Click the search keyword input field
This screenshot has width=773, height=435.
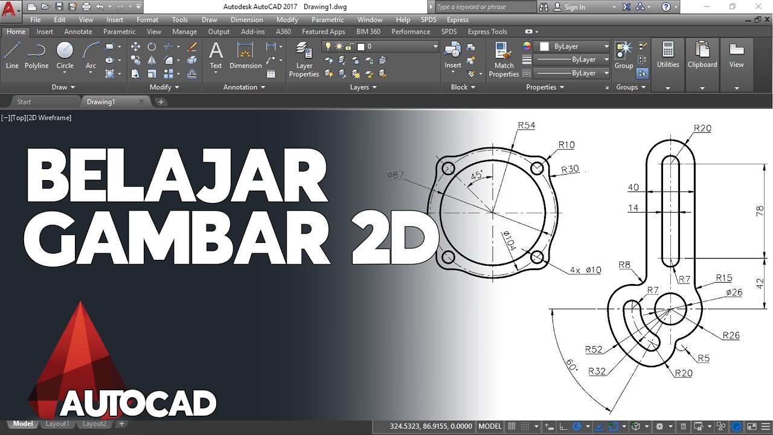(484, 7)
